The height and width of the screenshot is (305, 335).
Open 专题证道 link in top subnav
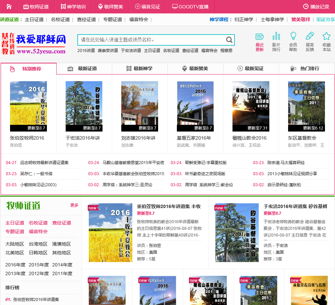coord(113,19)
